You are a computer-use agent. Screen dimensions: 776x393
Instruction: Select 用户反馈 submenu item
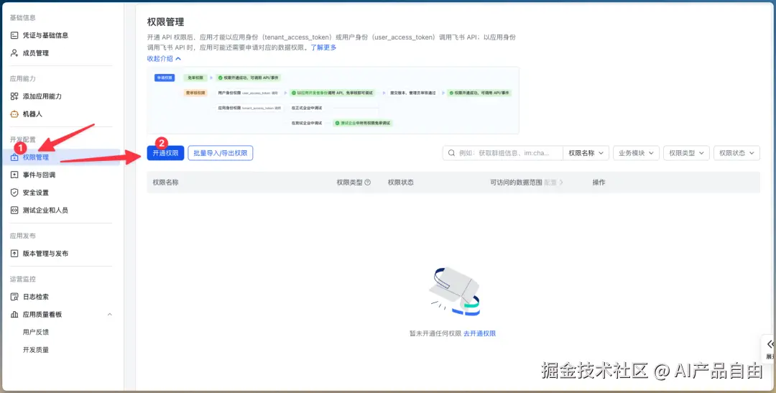click(36, 332)
